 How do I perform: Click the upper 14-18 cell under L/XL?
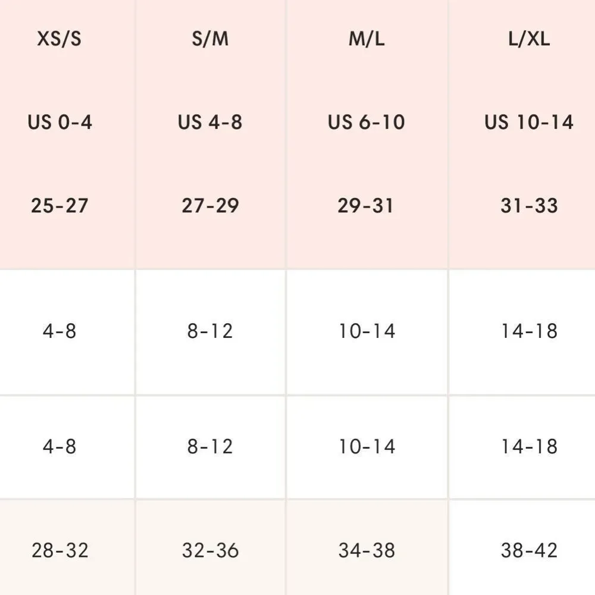(x=529, y=331)
